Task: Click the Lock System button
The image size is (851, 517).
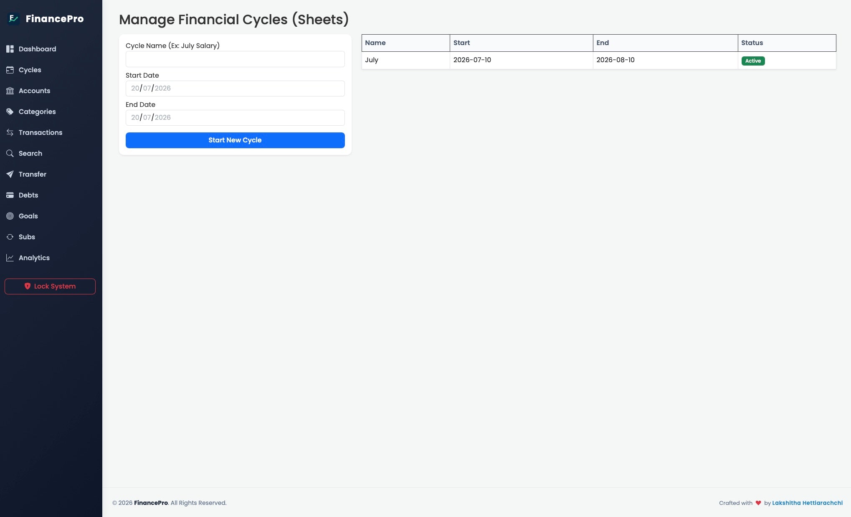Action: click(50, 286)
